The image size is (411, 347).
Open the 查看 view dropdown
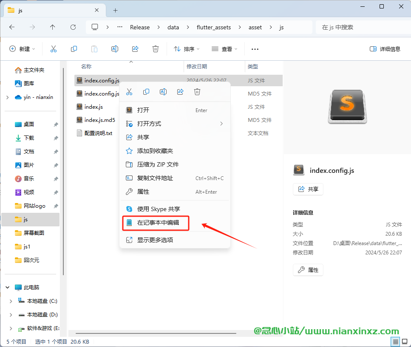coord(224,49)
